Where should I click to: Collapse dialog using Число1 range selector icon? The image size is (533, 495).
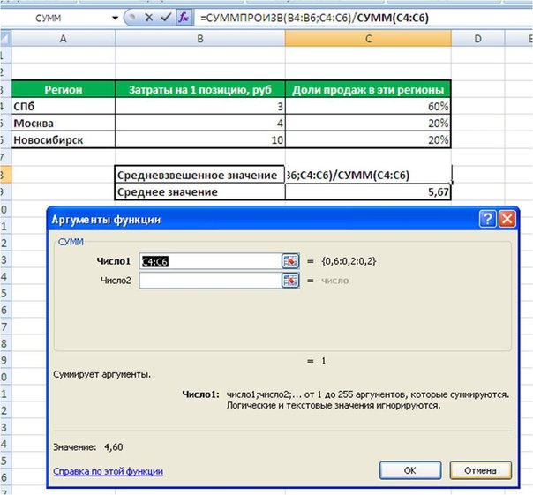point(289,260)
